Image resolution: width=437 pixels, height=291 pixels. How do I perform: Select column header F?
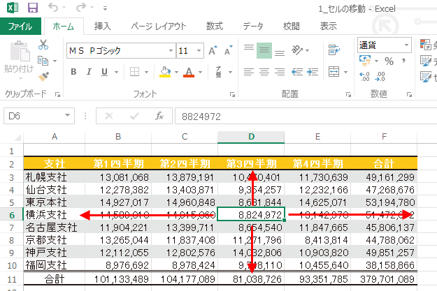[x=384, y=137]
